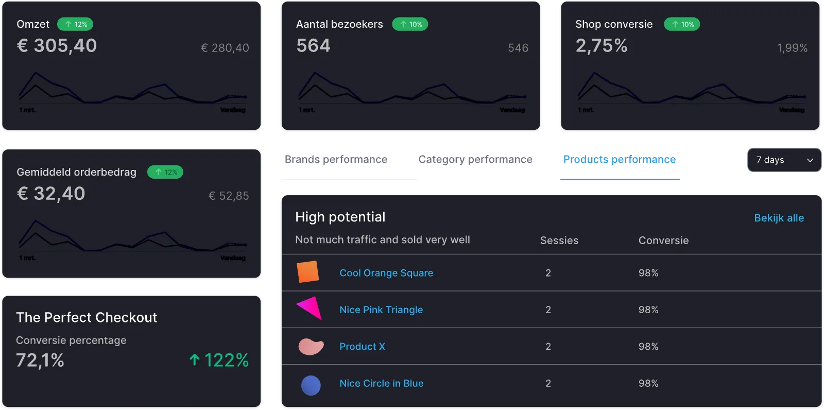
Task: Click the Cool Orange Square product thumbnail
Action: (x=308, y=272)
